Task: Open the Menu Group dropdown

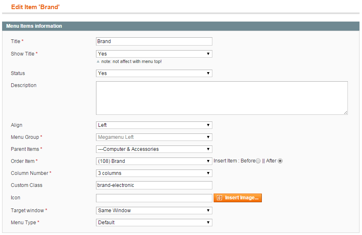Action: point(154,137)
